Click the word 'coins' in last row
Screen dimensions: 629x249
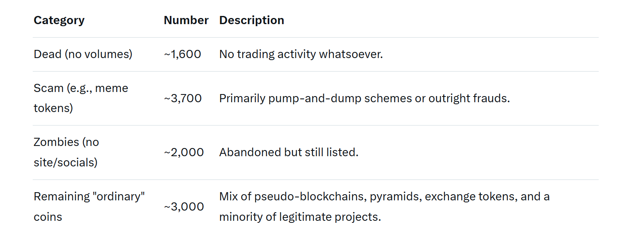coord(48,217)
